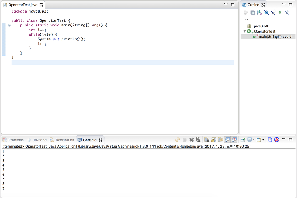Image resolution: width=297 pixels, height=198 pixels.
Task: Click on the 'int i=1;' code line
Action: (x=37, y=30)
